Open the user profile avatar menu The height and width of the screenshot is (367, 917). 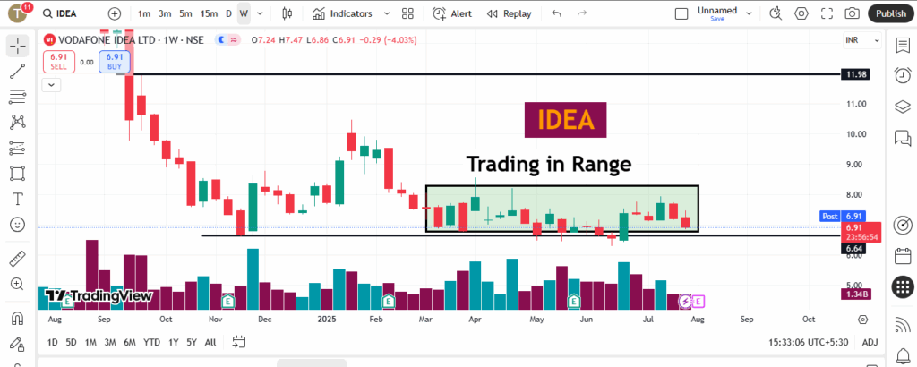pos(19,13)
